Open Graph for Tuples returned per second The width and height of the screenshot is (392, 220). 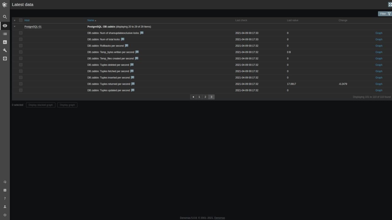pos(379,84)
